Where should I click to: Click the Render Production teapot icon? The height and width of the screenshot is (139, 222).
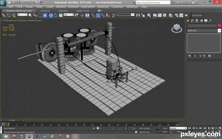coord(186,15)
